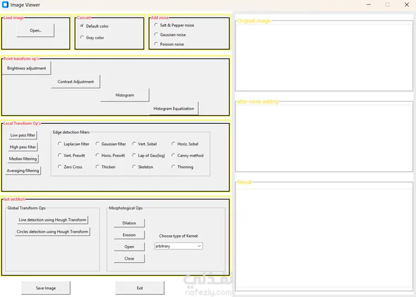Click the Image Viewer app icon in the title bar

(5, 4)
